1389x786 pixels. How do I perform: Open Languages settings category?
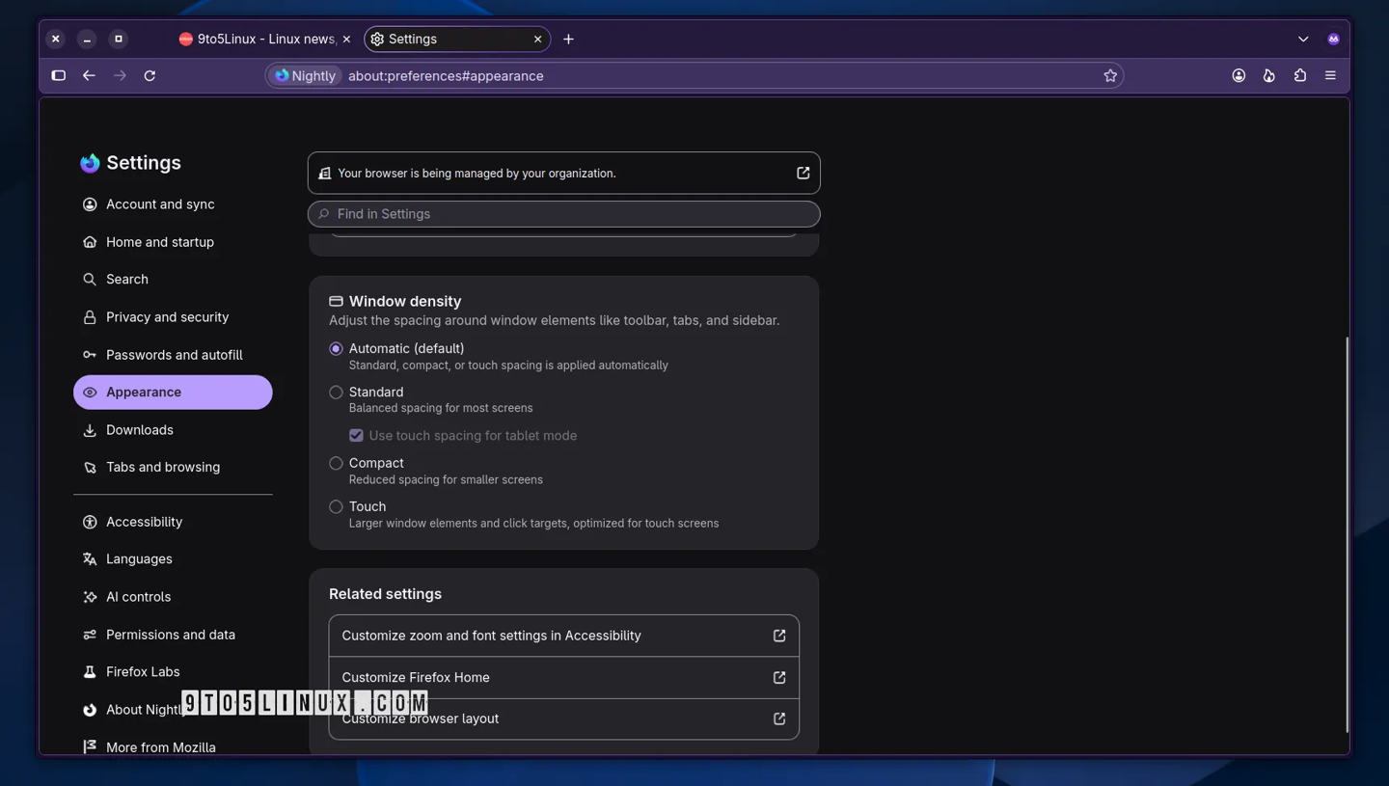click(x=173, y=559)
